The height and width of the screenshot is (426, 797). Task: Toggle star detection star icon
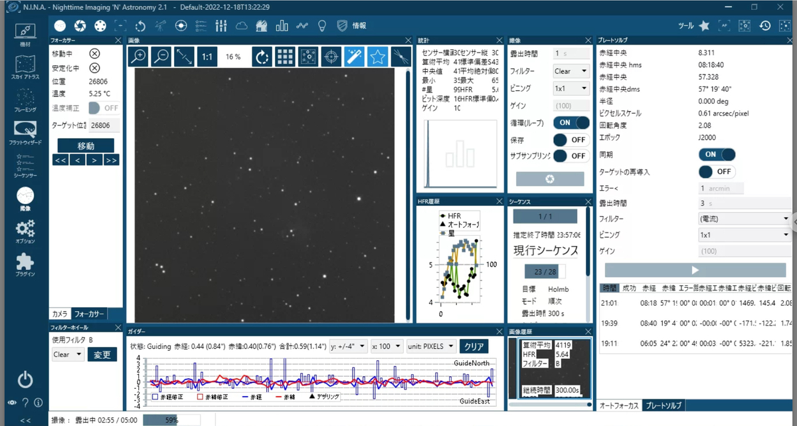[377, 56]
